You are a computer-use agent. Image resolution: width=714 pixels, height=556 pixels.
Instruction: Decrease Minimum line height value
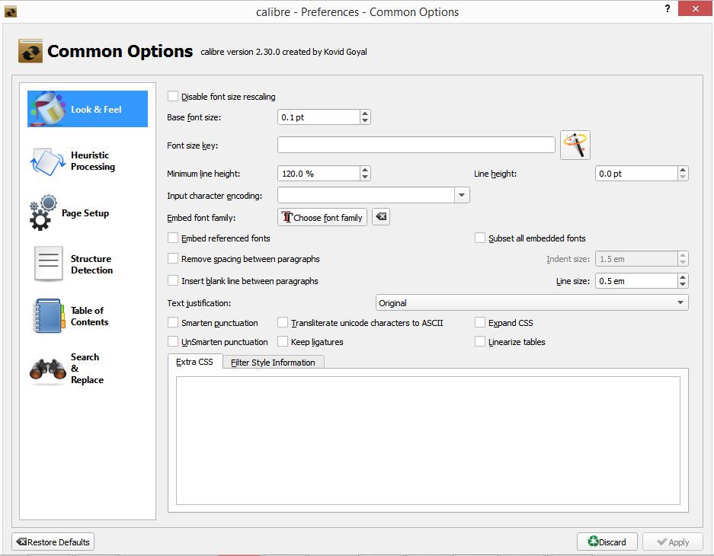pyautogui.click(x=365, y=177)
